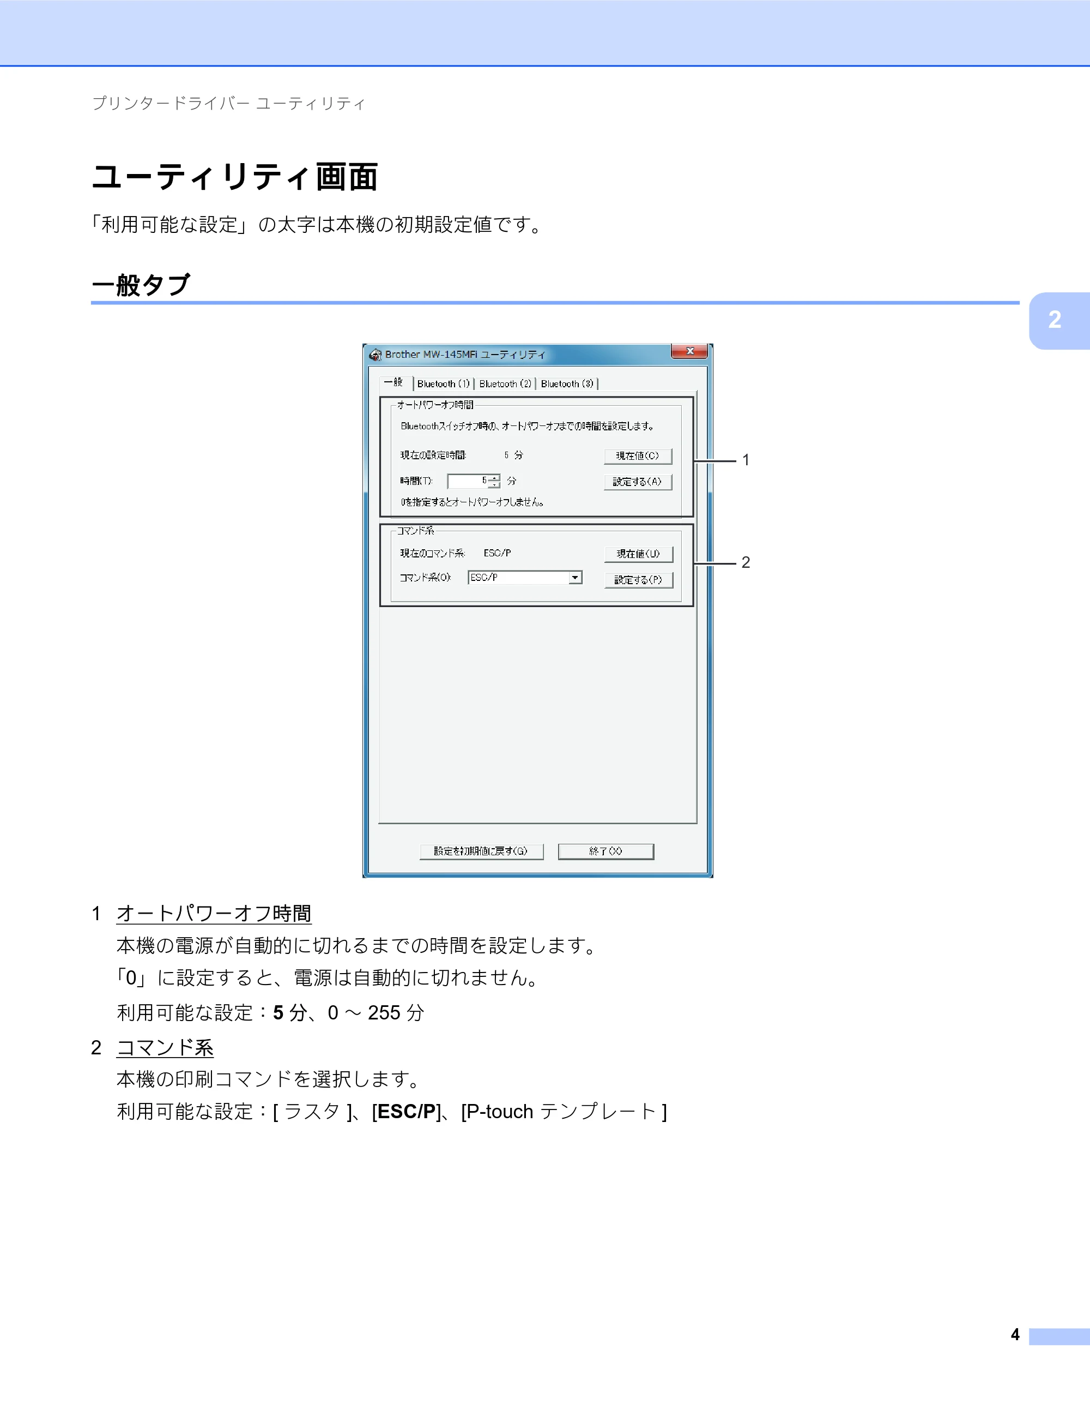Close the Brother MW-145MFi utility window

(x=689, y=351)
